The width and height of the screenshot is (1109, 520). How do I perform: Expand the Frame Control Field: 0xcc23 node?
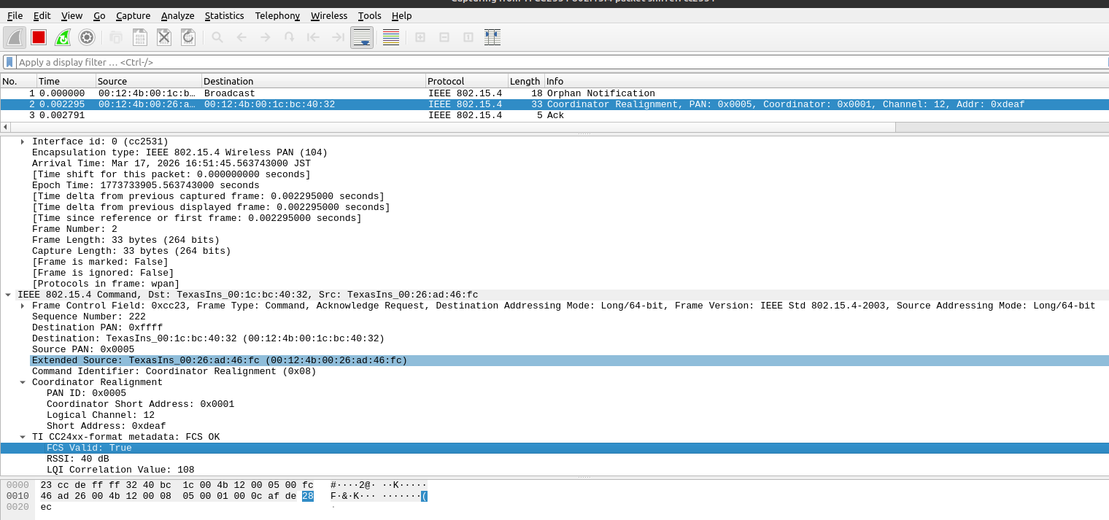(23, 306)
